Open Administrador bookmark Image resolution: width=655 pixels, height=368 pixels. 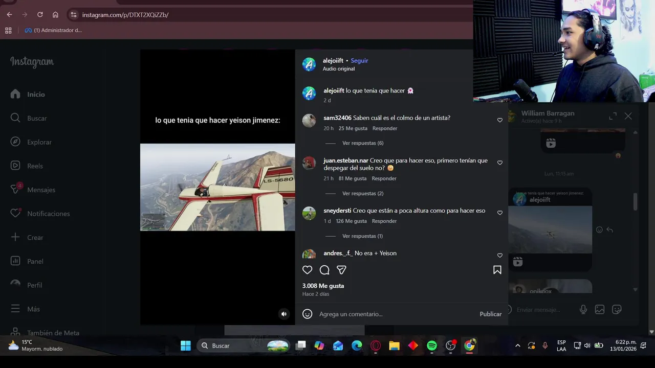tap(53, 30)
